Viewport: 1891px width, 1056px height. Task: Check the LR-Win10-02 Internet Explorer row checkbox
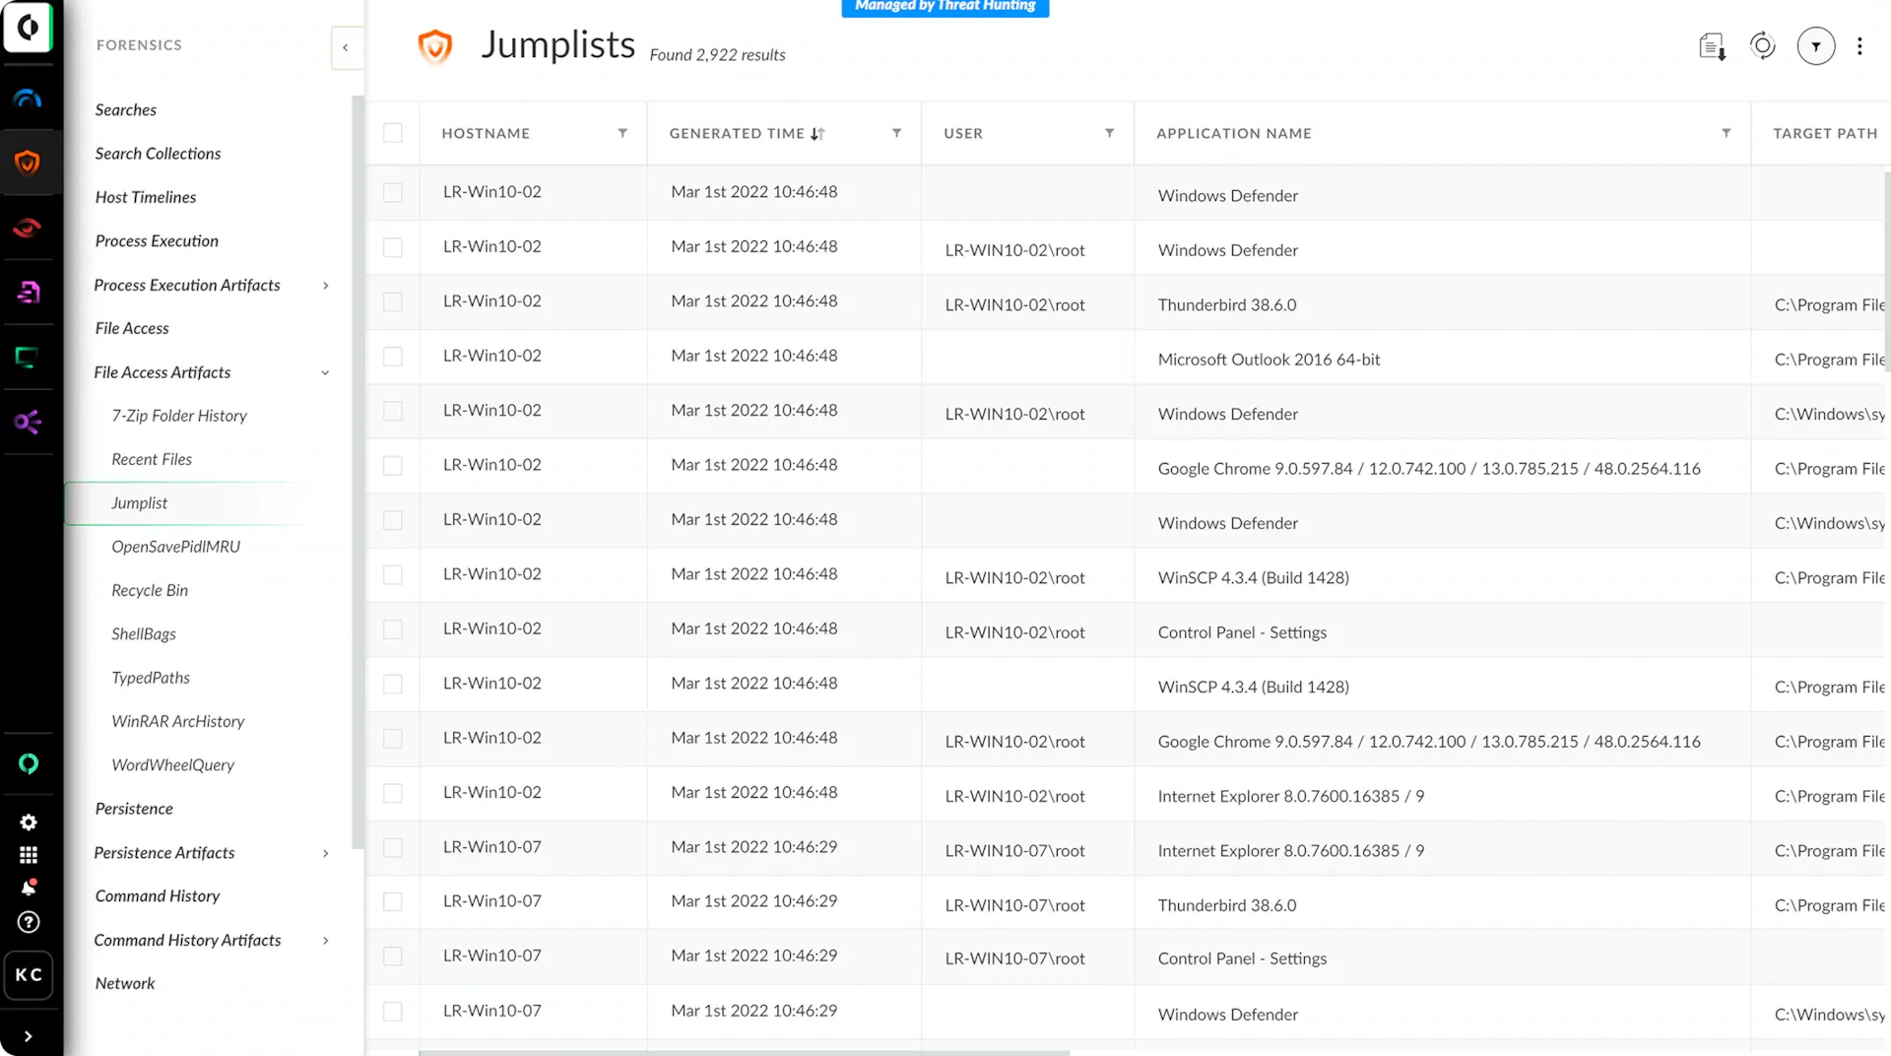click(x=393, y=792)
